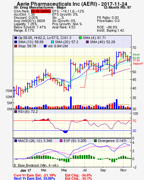Click the Sls Growth: 0% text

[64, 21]
